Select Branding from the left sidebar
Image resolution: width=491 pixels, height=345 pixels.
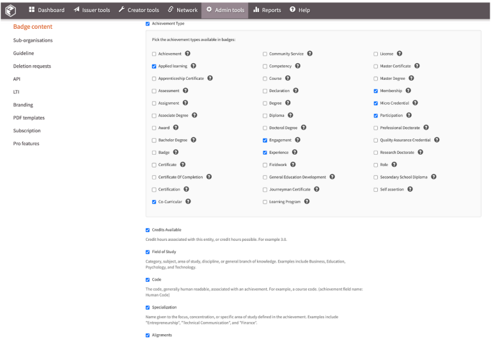point(23,105)
